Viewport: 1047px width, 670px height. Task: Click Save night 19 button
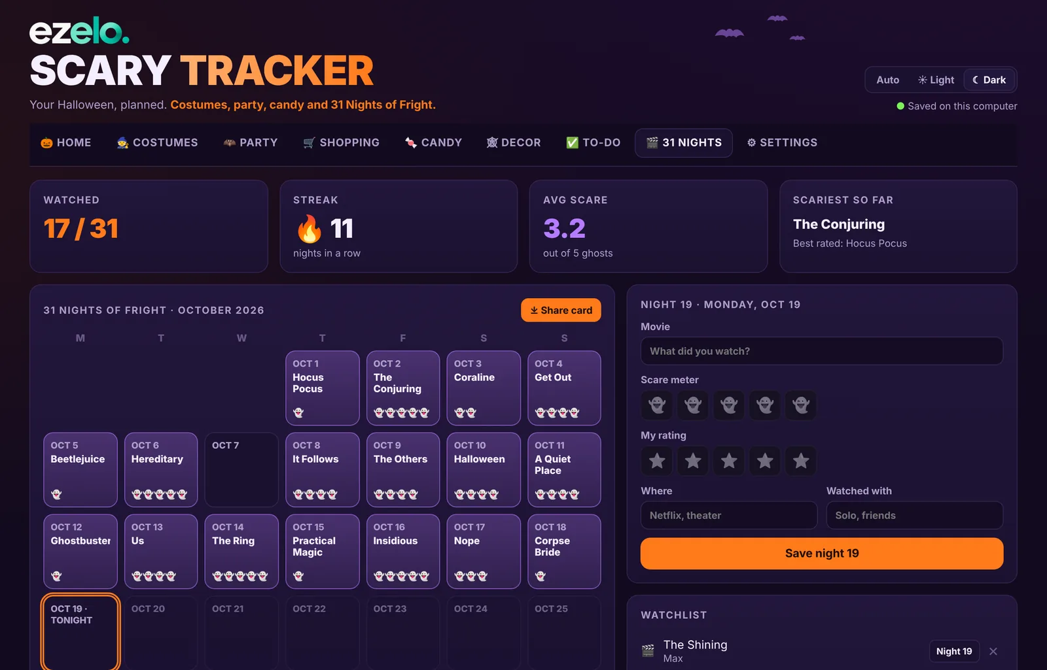pyautogui.click(x=822, y=554)
